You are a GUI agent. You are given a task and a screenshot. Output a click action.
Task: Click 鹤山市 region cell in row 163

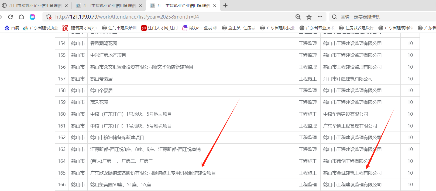[x=78, y=149]
